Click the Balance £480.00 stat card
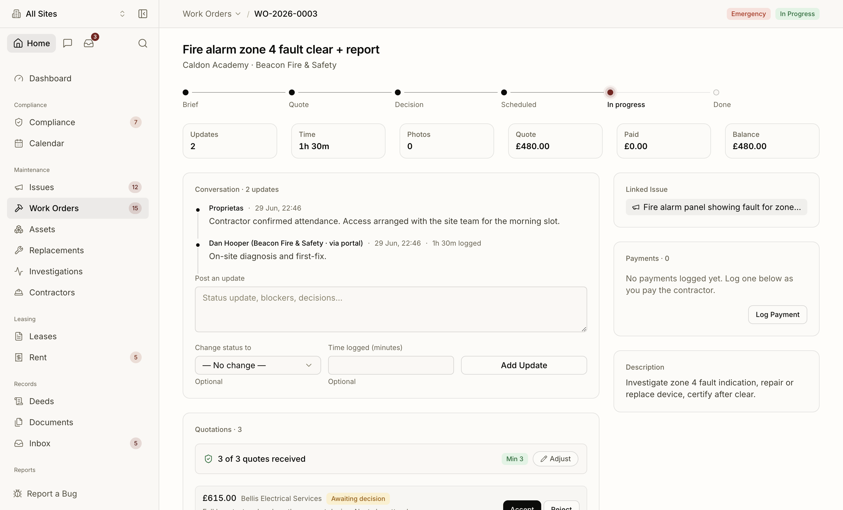Viewport: 843px width, 510px height. (x=772, y=141)
